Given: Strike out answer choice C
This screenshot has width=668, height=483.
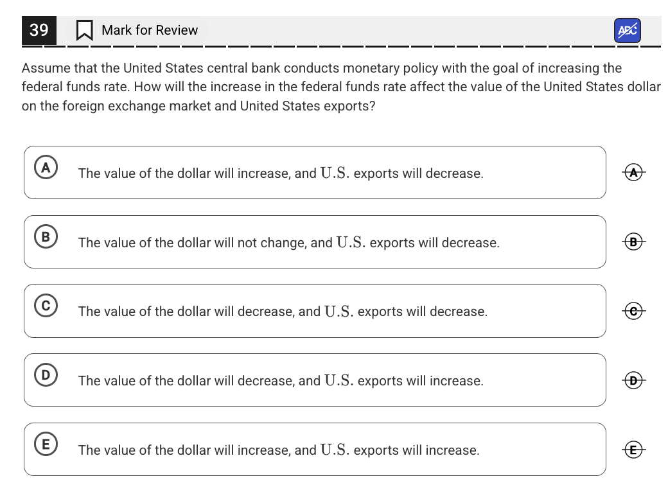Looking at the screenshot, I should click(x=633, y=311).
